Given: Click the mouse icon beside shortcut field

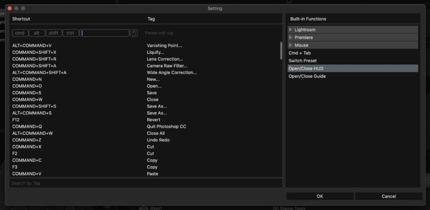Looking at the screenshot, I should coord(133,33).
